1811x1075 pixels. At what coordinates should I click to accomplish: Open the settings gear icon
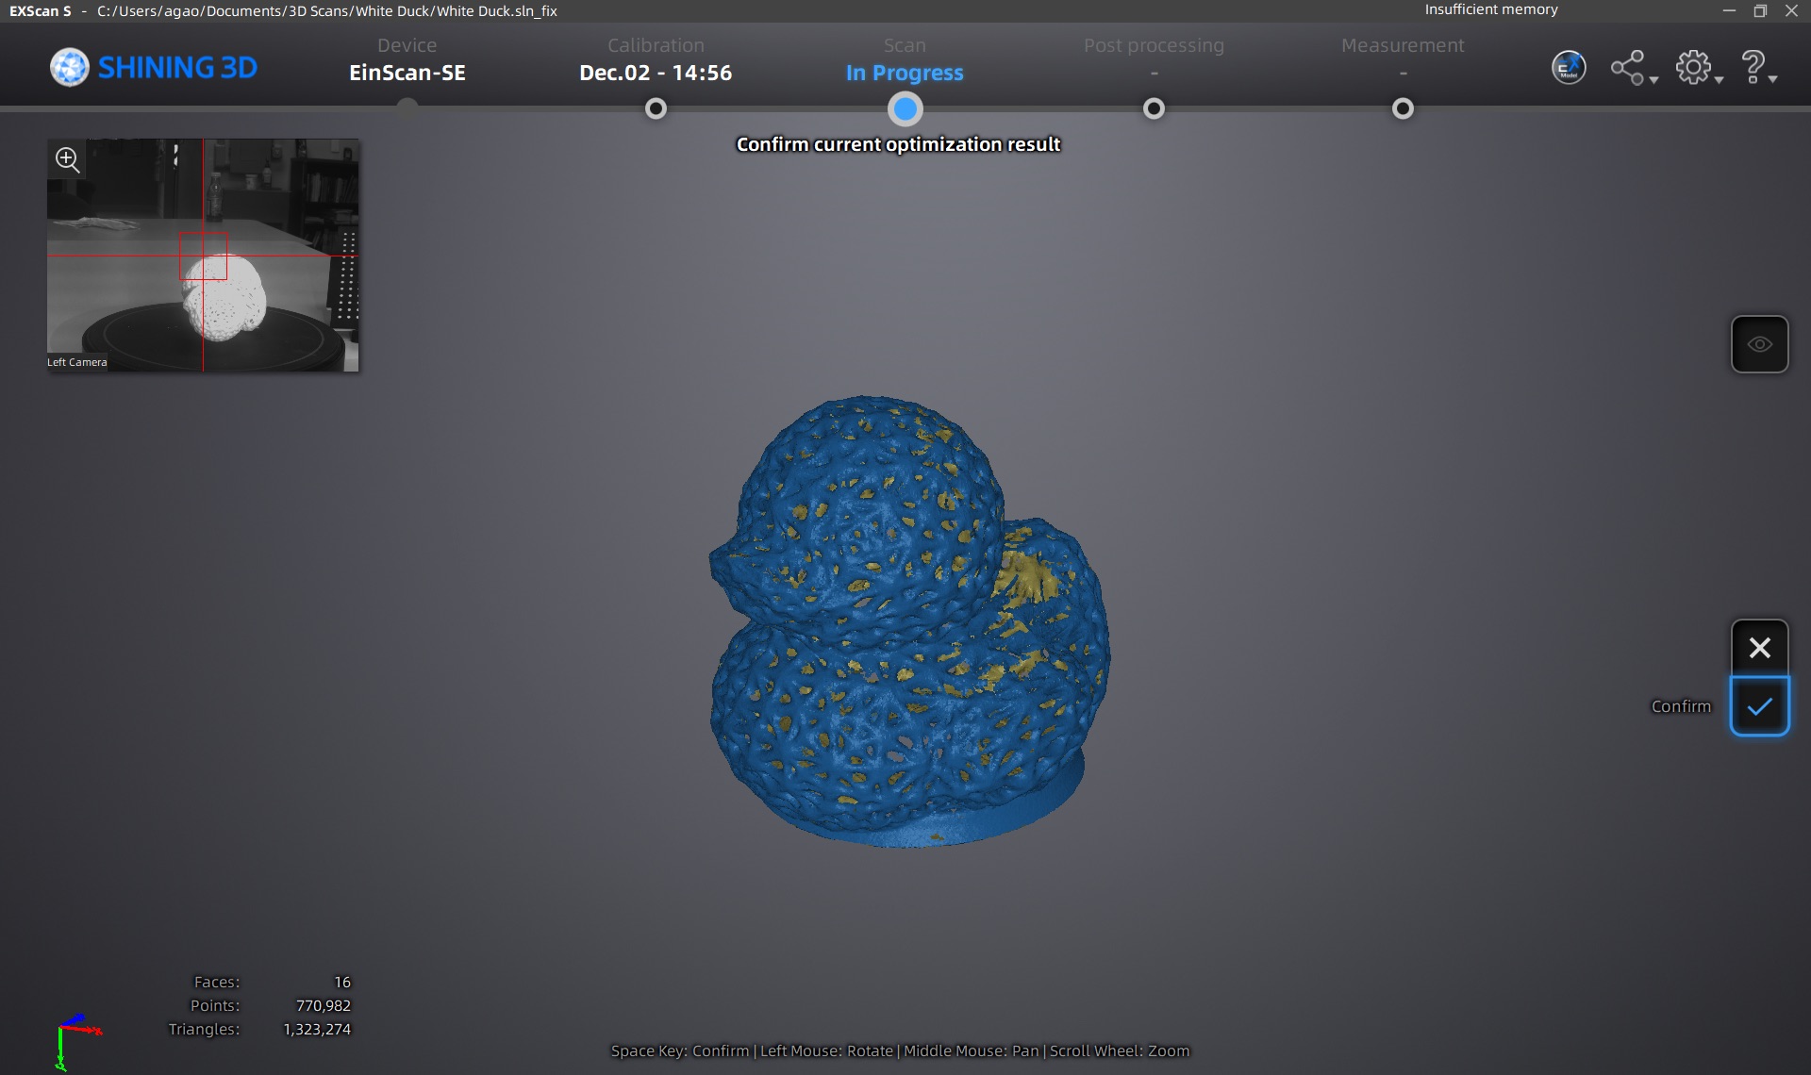point(1693,68)
